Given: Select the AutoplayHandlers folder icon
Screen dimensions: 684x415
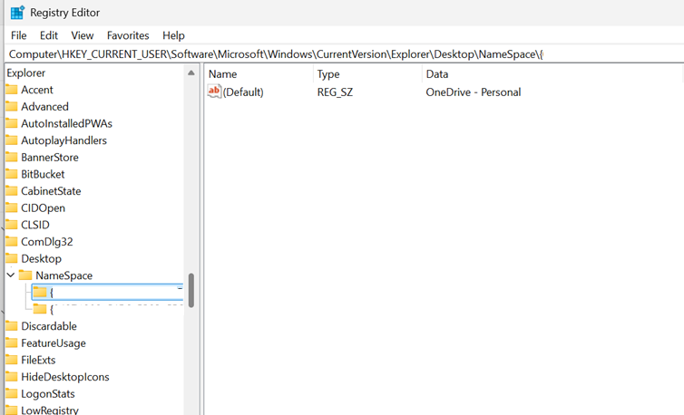Looking at the screenshot, I should coord(12,140).
